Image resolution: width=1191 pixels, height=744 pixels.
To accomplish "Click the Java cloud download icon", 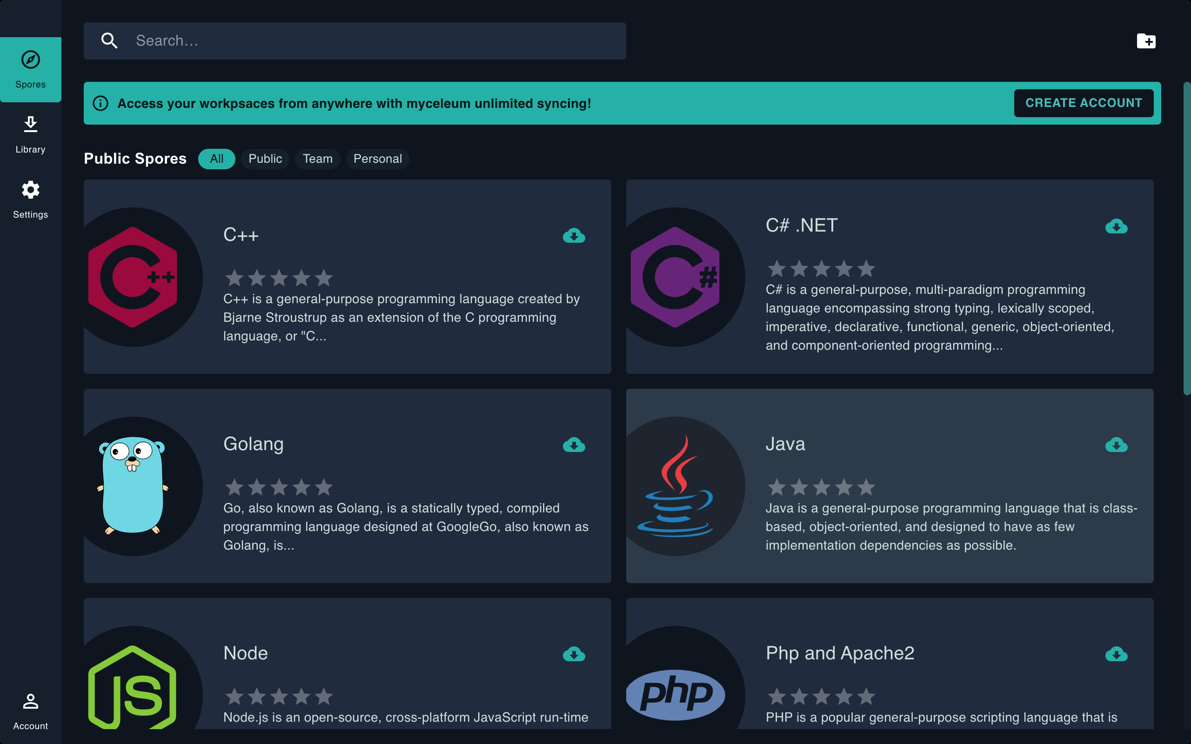I will click(1116, 445).
